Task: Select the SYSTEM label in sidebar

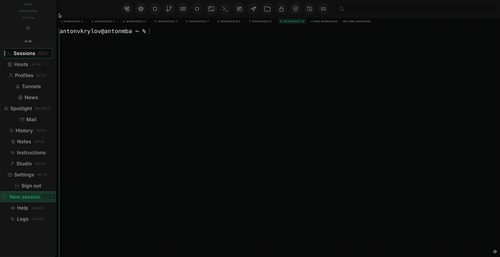Action: coord(28,18)
